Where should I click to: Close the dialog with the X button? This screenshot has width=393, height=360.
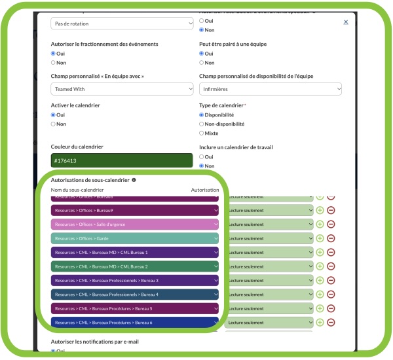346,22
